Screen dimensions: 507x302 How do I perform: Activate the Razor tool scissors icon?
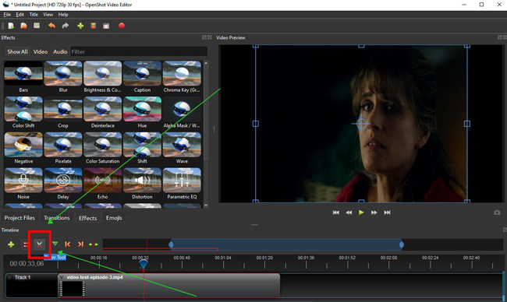point(40,244)
